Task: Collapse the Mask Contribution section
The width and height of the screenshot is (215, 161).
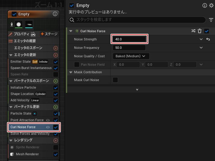Action: [x=71, y=72]
